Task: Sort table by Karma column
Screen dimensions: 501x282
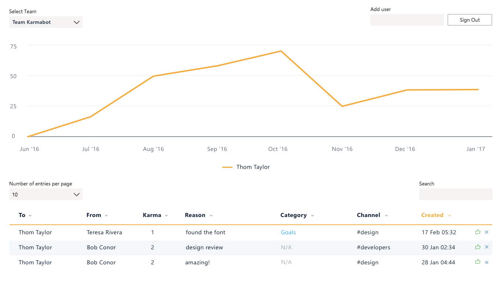Action: [156, 215]
